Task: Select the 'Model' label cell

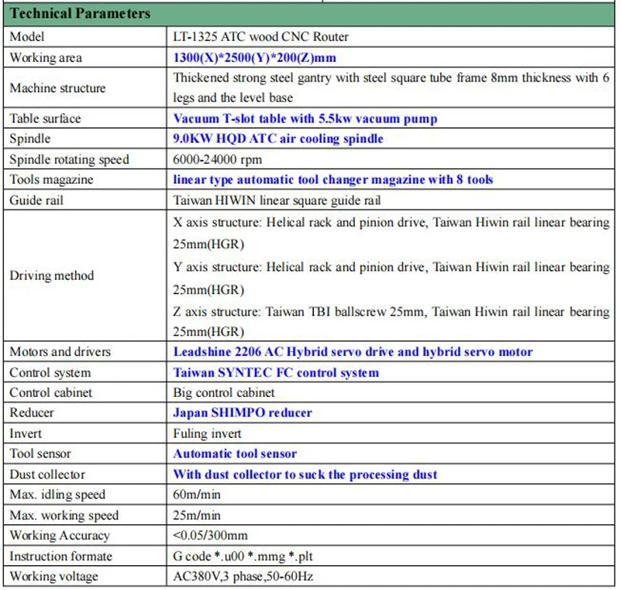Action: (x=85, y=36)
